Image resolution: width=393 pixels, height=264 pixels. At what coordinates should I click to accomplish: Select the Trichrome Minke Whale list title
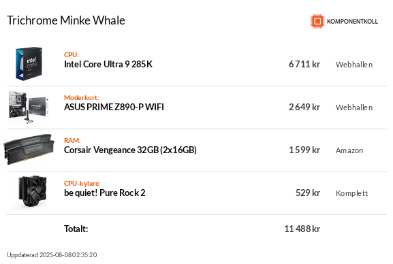[x=66, y=20]
